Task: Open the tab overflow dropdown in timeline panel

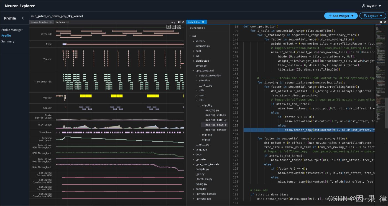Action: coord(172,22)
